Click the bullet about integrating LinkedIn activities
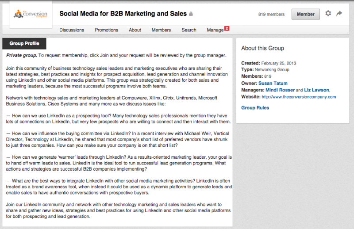 click(119, 187)
